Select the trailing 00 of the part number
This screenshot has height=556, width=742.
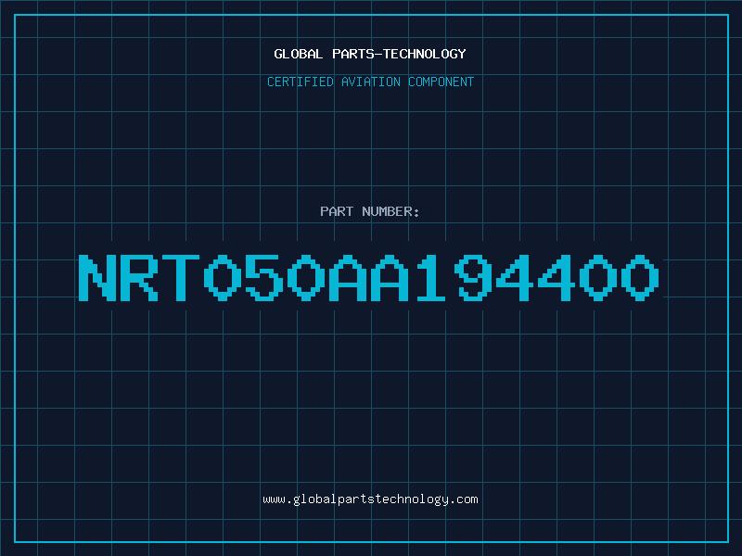(x=619, y=277)
